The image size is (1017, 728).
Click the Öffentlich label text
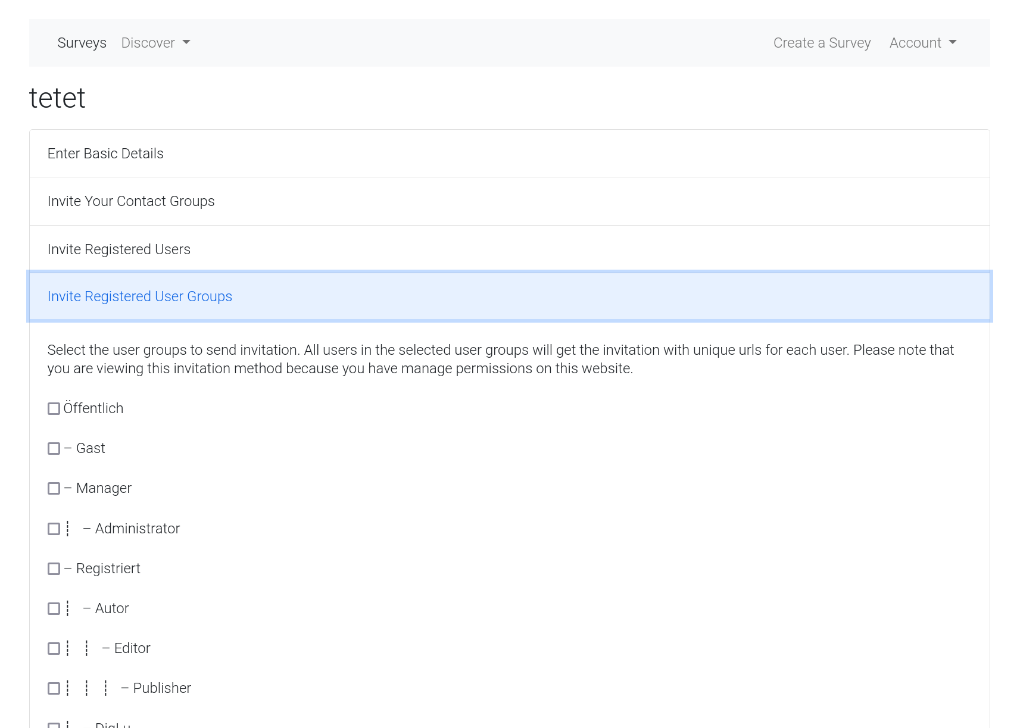[93, 408]
